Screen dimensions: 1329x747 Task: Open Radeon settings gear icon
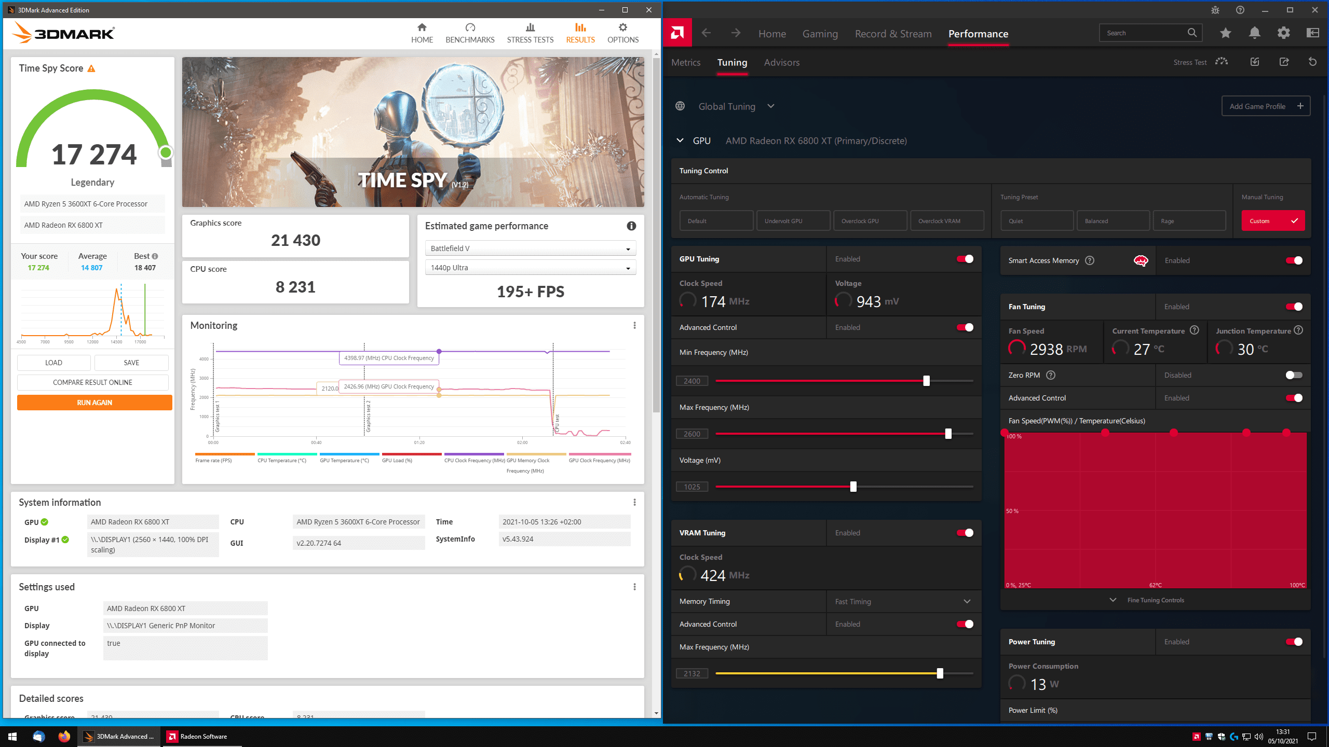(x=1283, y=33)
